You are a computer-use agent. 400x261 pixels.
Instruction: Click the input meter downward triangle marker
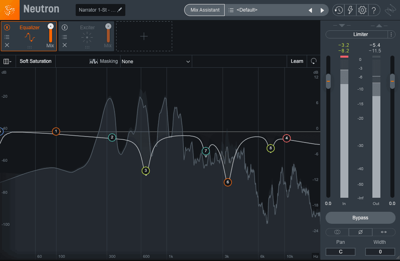click(x=342, y=26)
